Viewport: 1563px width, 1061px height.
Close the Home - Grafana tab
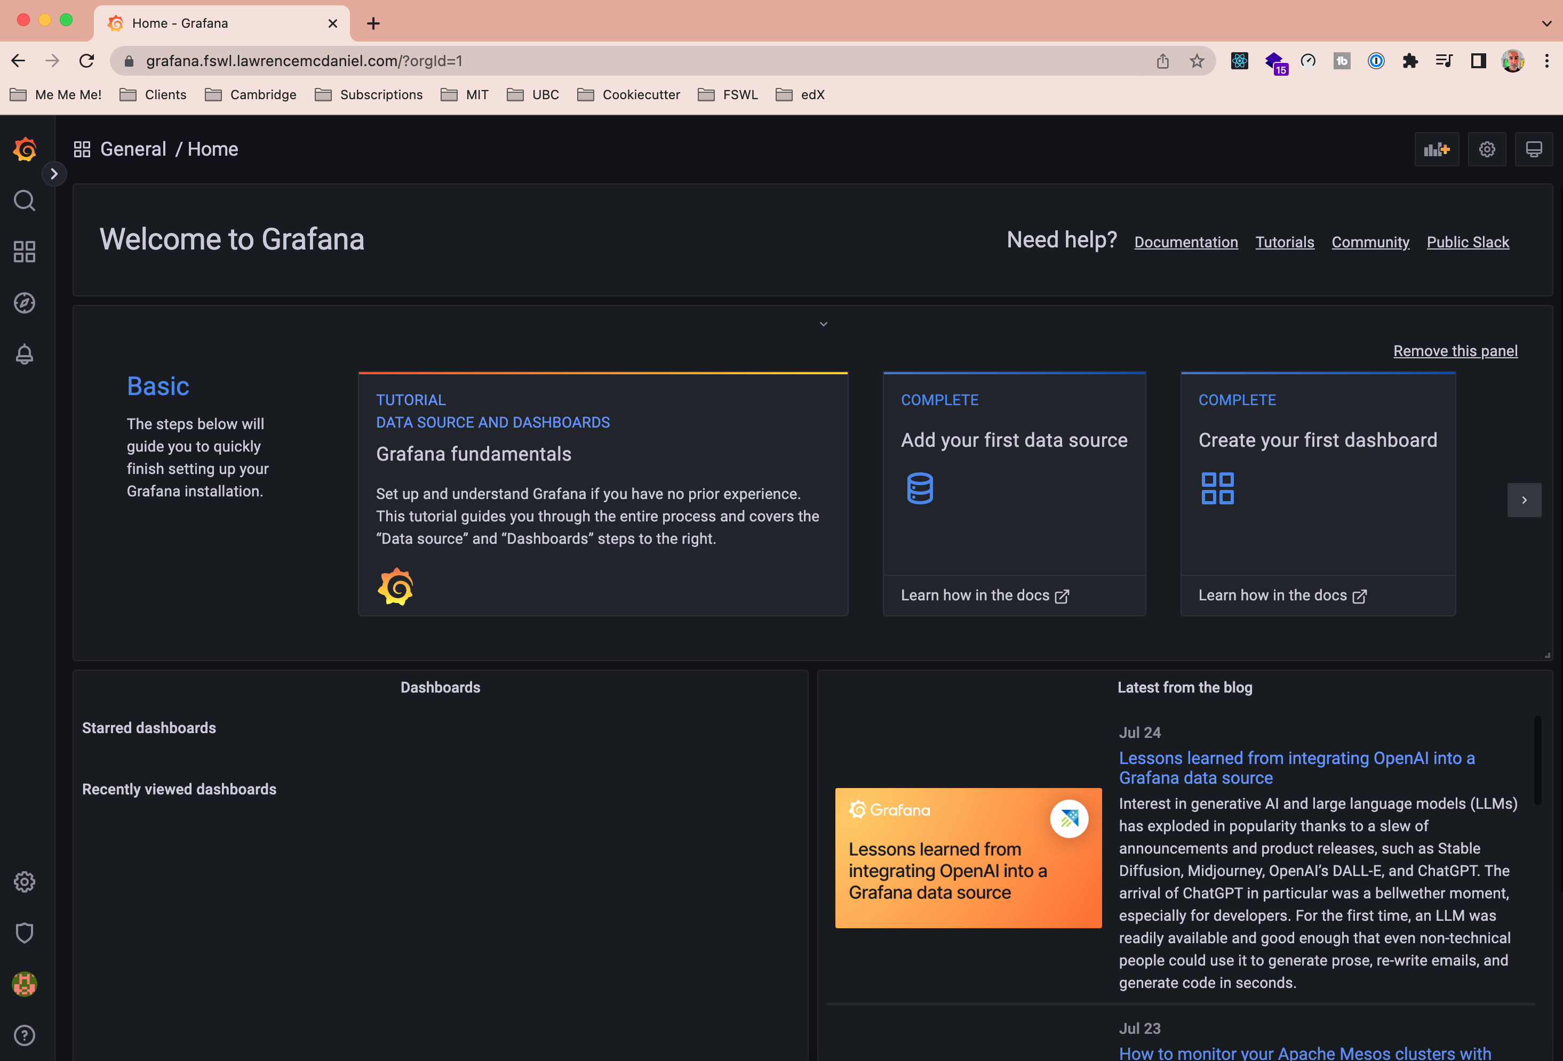click(333, 23)
